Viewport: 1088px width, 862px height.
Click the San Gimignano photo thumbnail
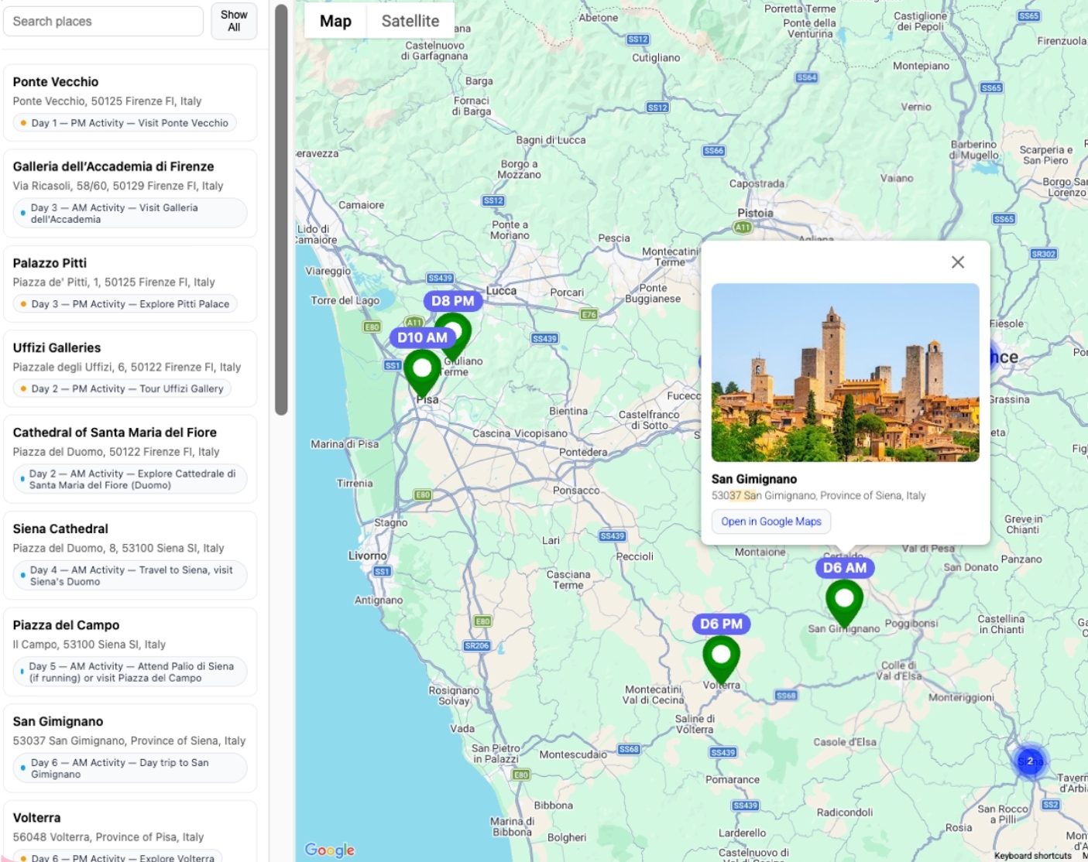pyautogui.click(x=845, y=372)
